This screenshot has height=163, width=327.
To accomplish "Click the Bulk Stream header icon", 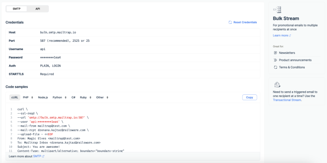I will 277,10.
